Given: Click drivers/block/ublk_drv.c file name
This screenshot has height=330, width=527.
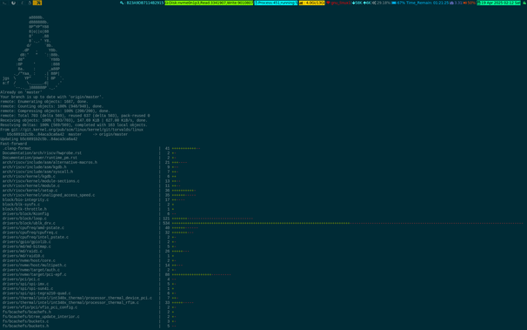Looking at the screenshot, I should (x=29, y=223).
